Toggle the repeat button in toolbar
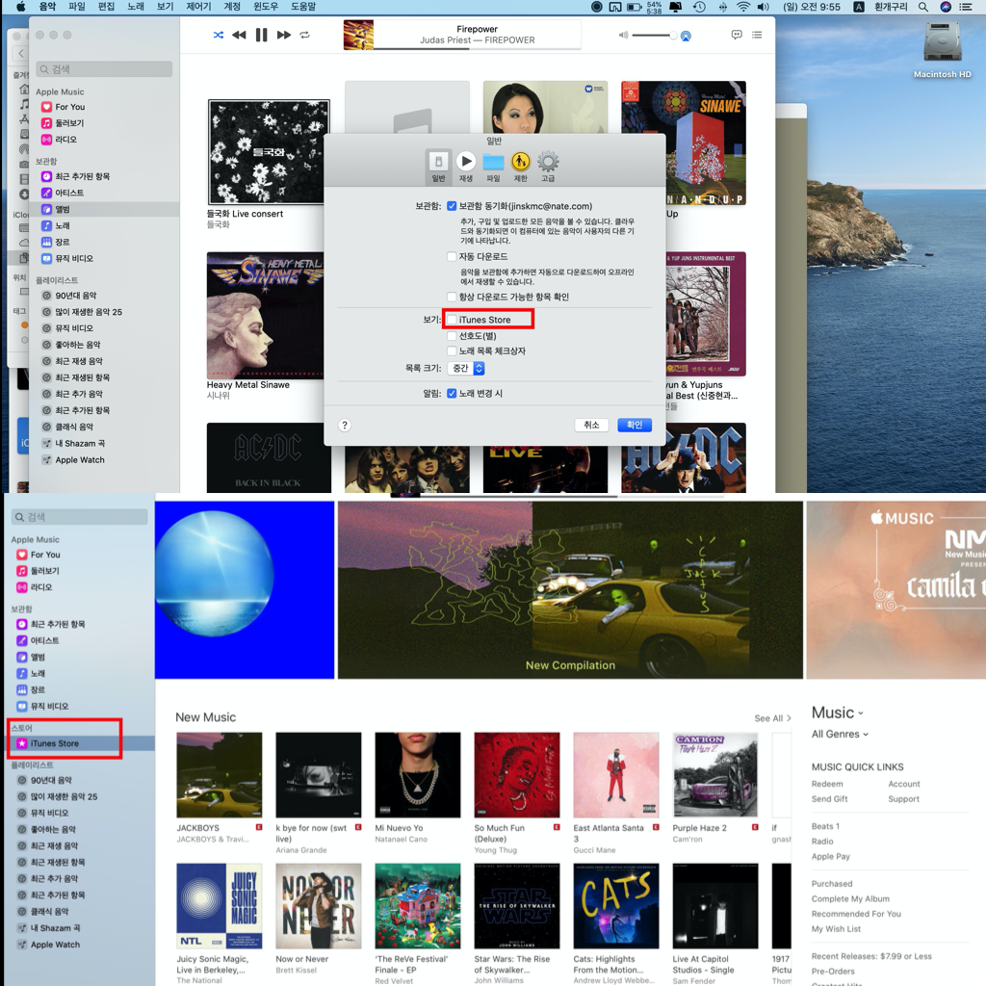This screenshot has height=986, width=986. coord(305,36)
